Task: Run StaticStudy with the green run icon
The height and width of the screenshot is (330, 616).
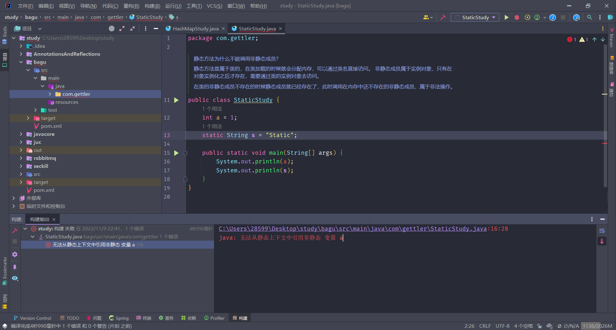Action: coord(506,17)
